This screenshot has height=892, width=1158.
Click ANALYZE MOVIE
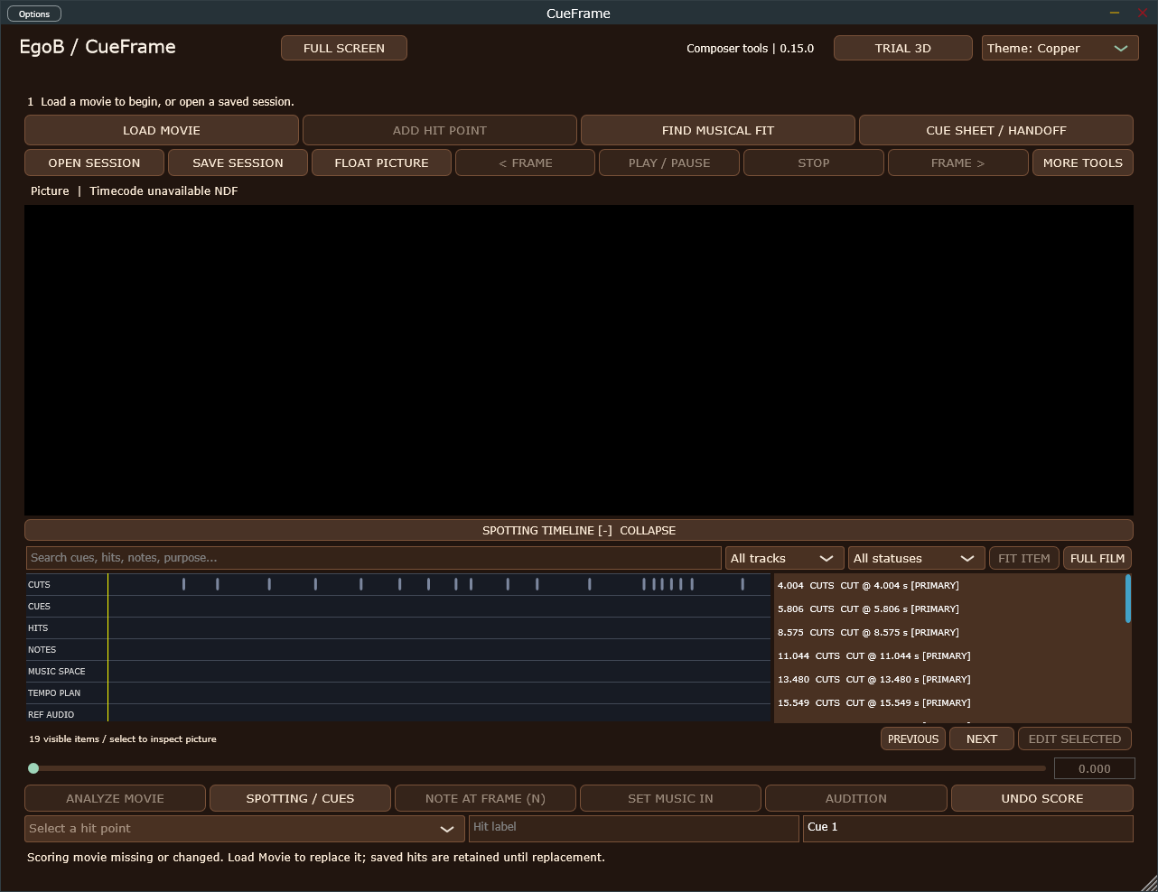116,798
